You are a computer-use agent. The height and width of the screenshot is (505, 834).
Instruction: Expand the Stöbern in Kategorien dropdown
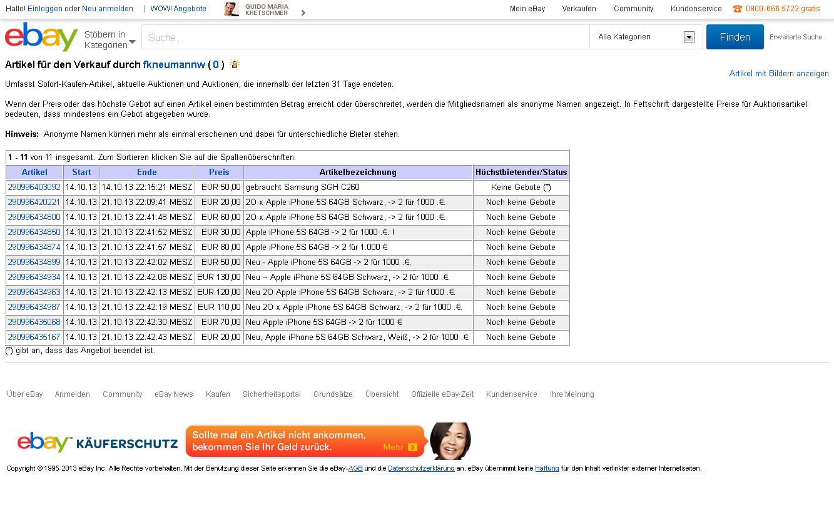(110, 39)
